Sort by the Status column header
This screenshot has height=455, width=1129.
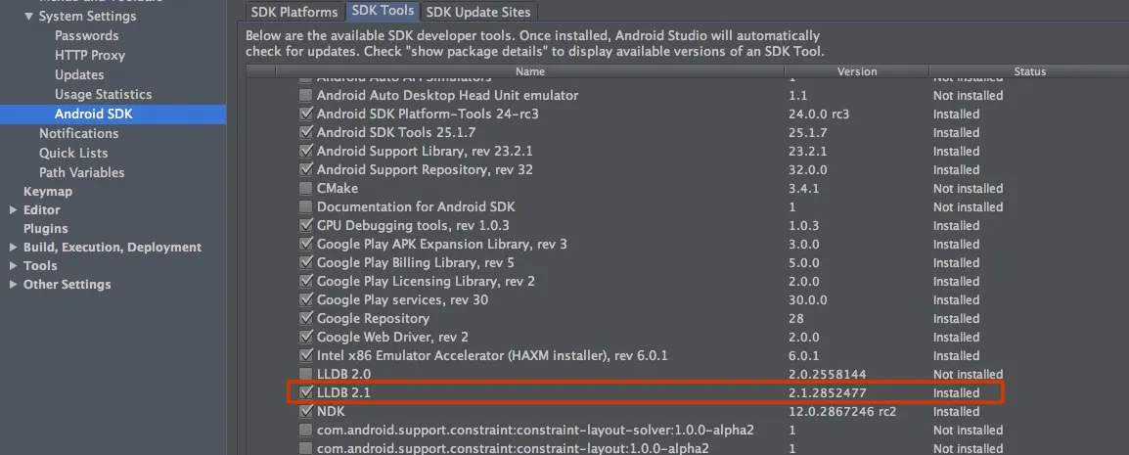coord(1029,72)
